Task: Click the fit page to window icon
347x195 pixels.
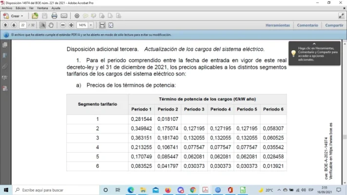Action: (x=111, y=25)
